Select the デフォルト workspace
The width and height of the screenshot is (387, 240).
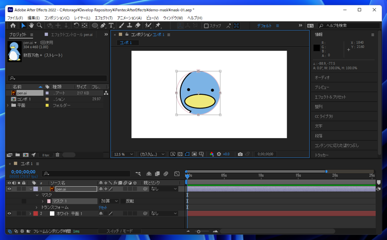[264, 25]
